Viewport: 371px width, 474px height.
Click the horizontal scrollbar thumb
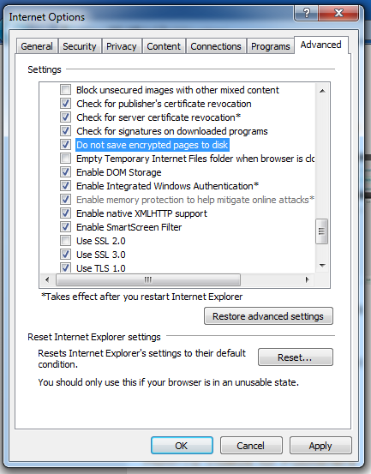click(148, 279)
